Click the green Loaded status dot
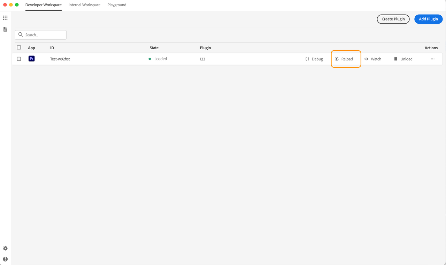This screenshot has width=446, height=265. 150,59
